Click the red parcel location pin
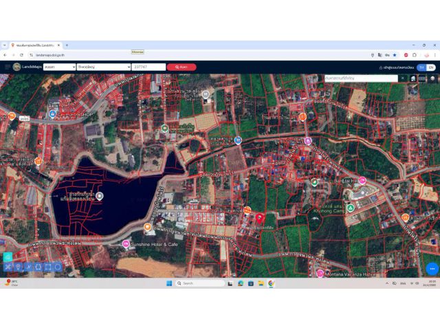Viewport: 440px width, 330px height. [x=260, y=219]
